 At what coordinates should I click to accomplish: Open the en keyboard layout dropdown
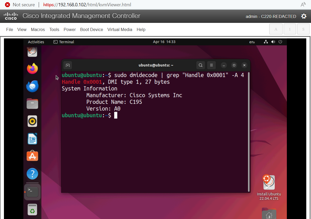pos(252,42)
